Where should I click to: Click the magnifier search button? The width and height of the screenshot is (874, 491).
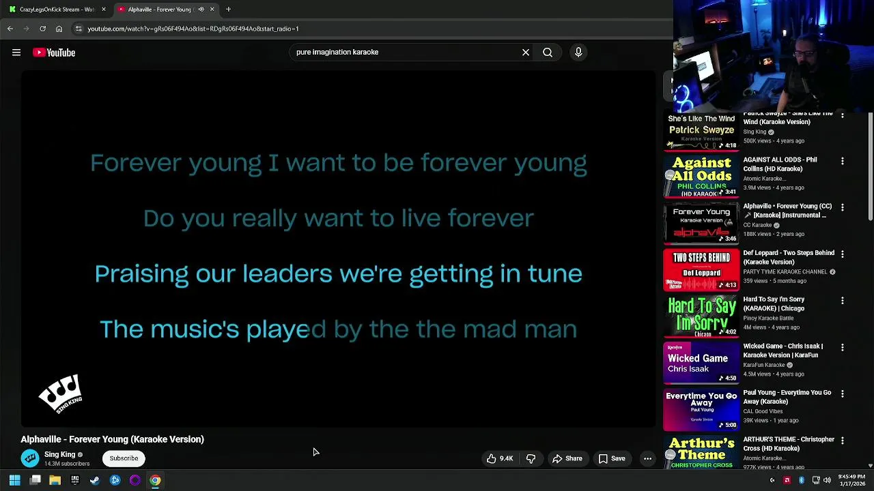(548, 52)
